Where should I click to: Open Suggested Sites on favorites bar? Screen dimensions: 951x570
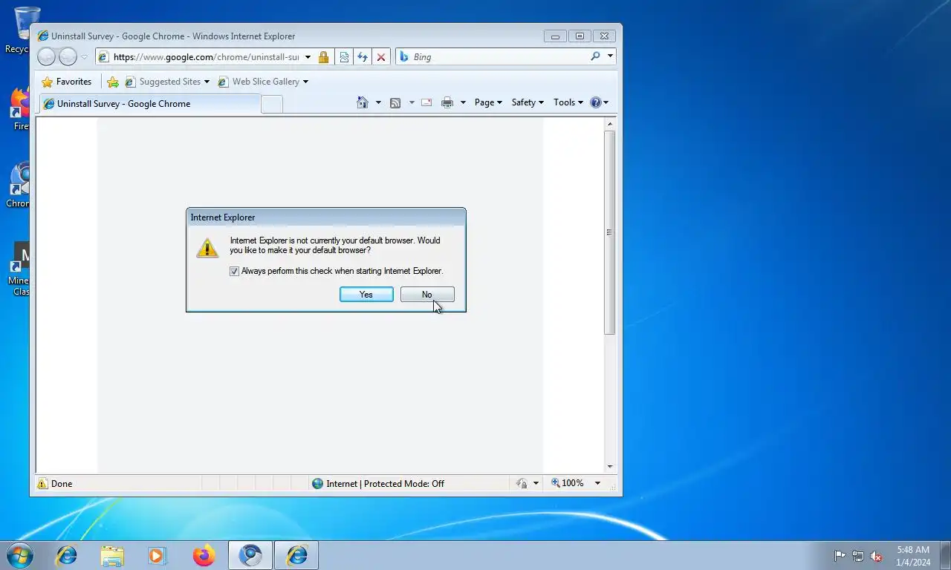(167, 82)
